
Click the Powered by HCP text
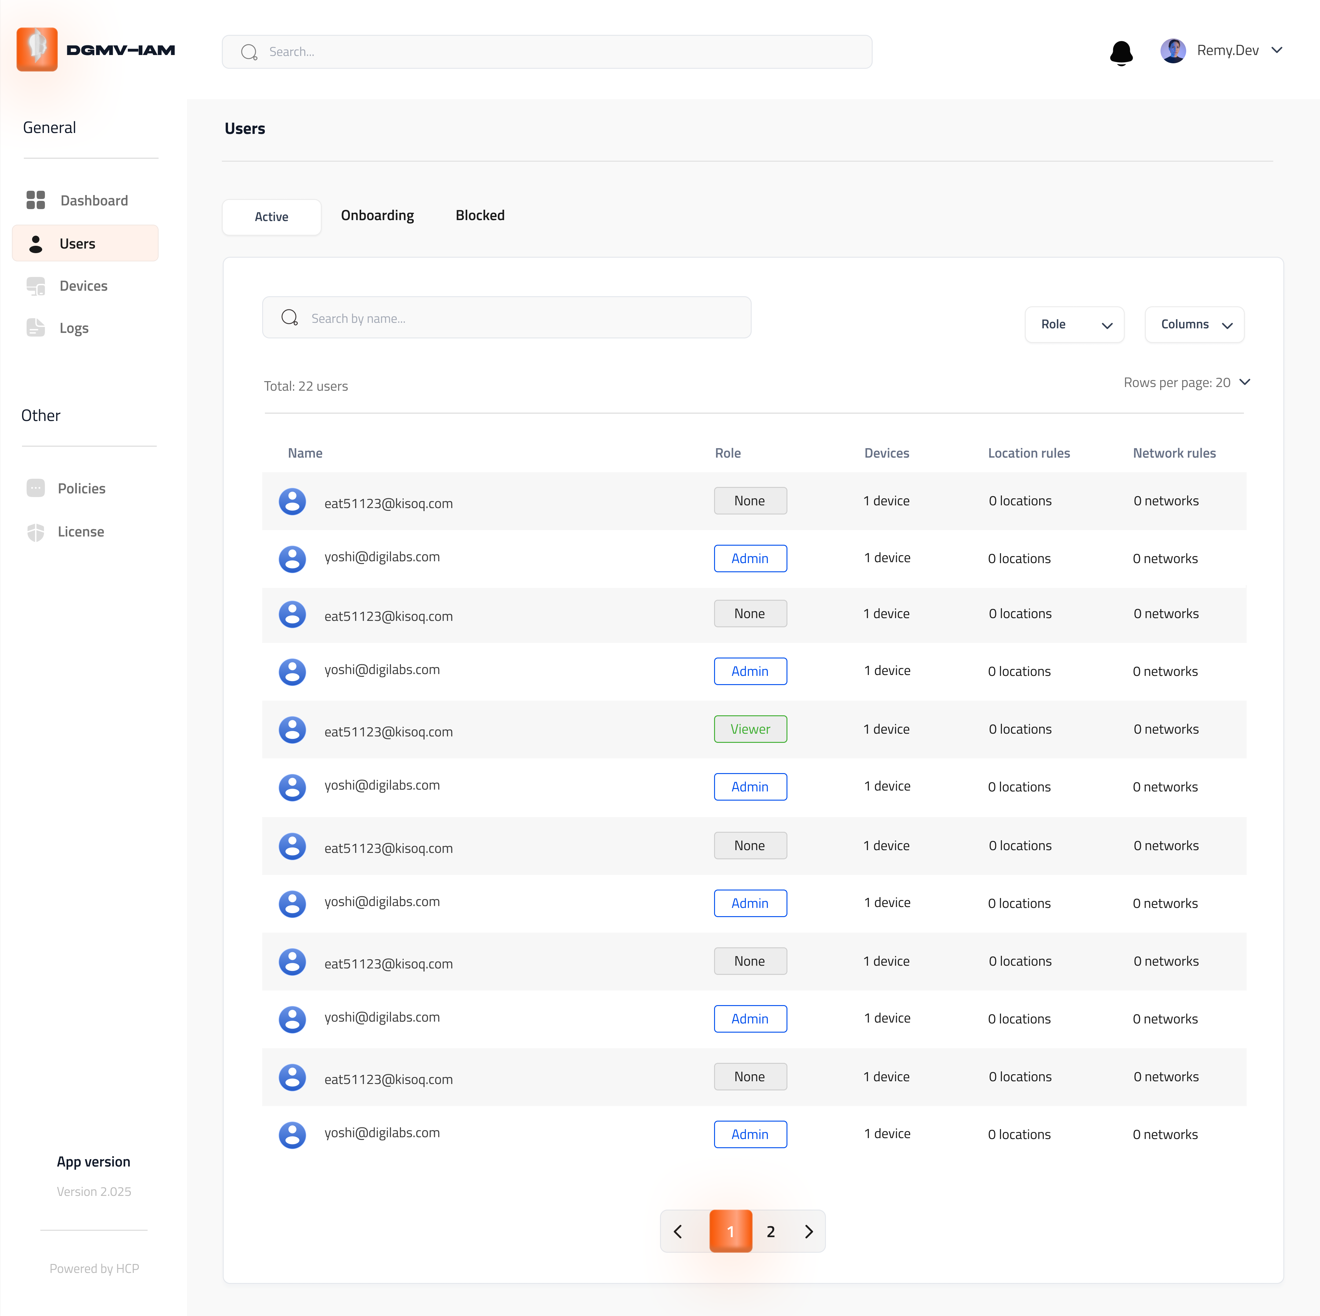point(94,1269)
